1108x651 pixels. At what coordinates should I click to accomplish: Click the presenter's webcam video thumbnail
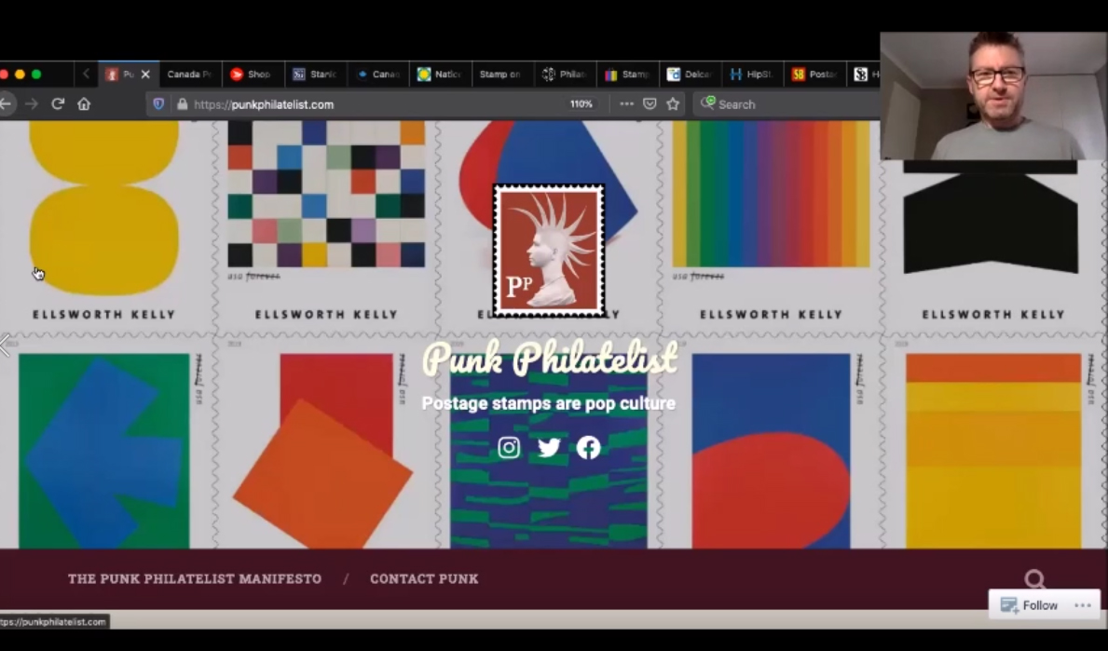pos(992,95)
